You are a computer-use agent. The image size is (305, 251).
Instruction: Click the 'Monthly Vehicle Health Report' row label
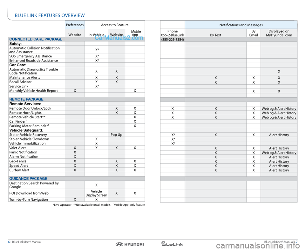[33, 91]
